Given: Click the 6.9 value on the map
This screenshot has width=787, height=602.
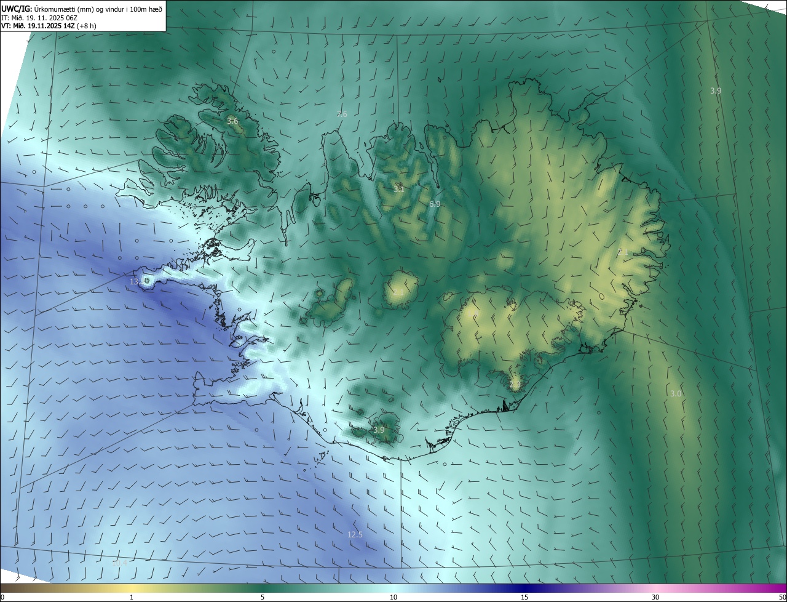Looking at the screenshot, I should point(435,204).
